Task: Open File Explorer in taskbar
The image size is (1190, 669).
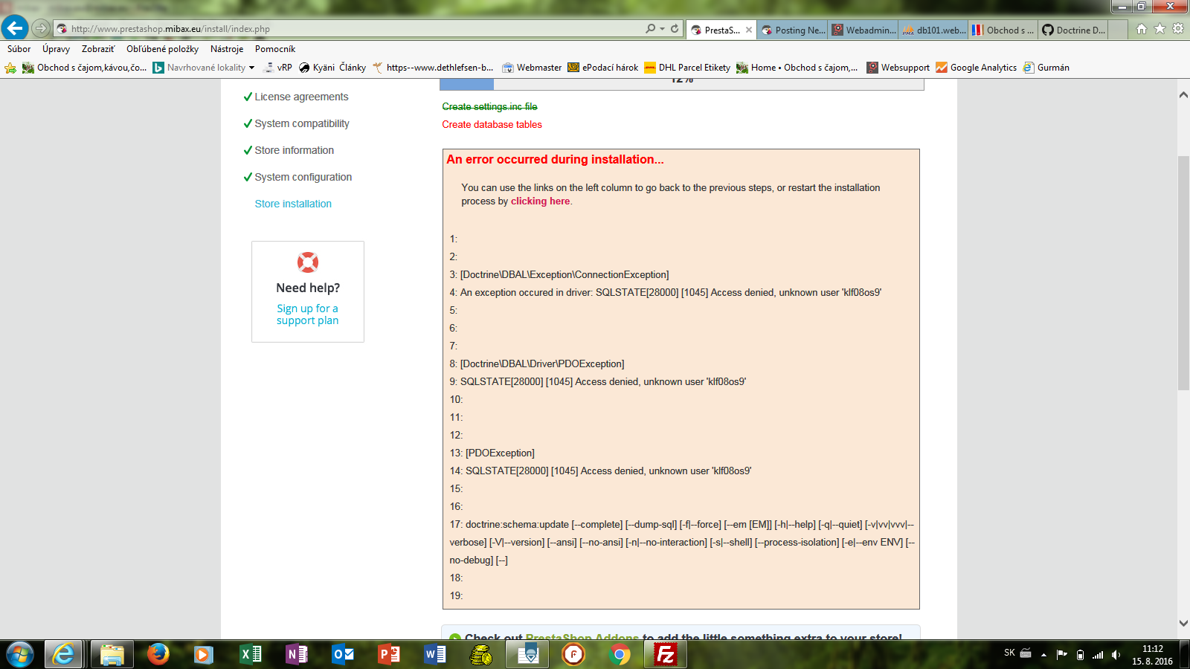Action: pyautogui.click(x=112, y=654)
